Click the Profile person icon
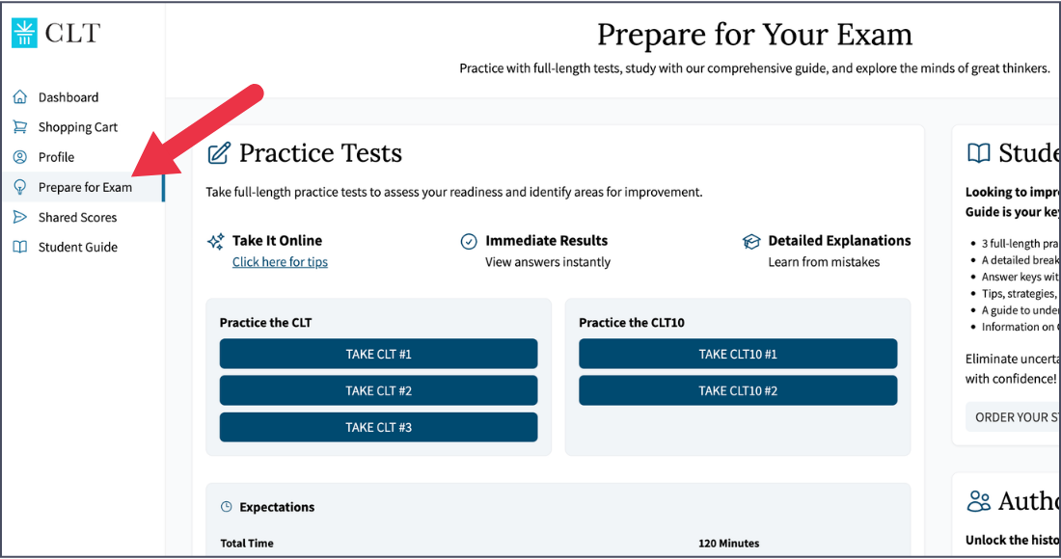The width and height of the screenshot is (1061, 559). [20, 157]
